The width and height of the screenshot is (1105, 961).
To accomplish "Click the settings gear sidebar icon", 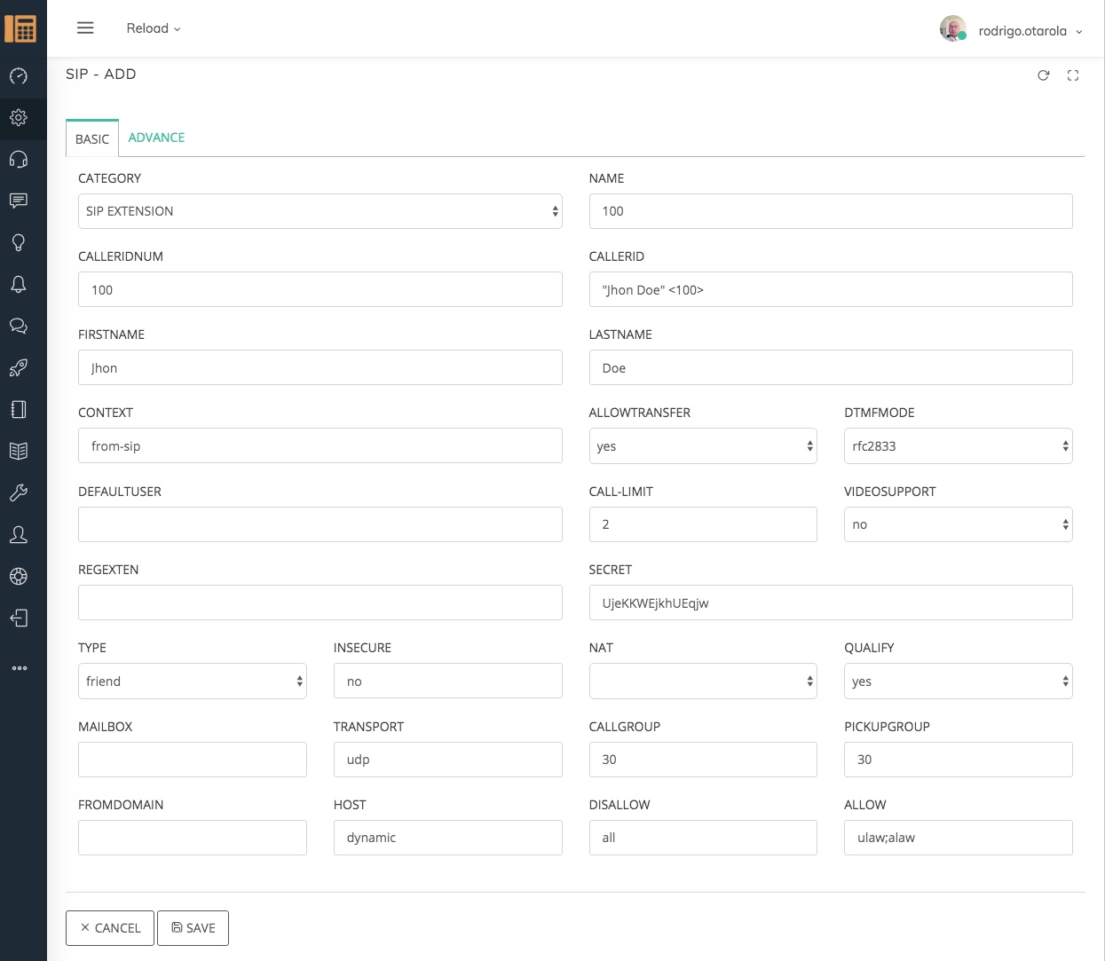I will click(x=19, y=118).
